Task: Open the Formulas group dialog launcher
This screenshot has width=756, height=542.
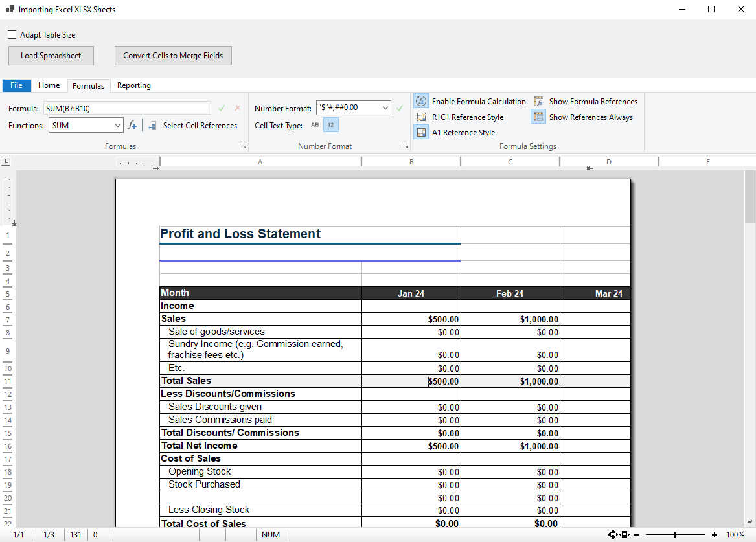Action: [x=244, y=146]
